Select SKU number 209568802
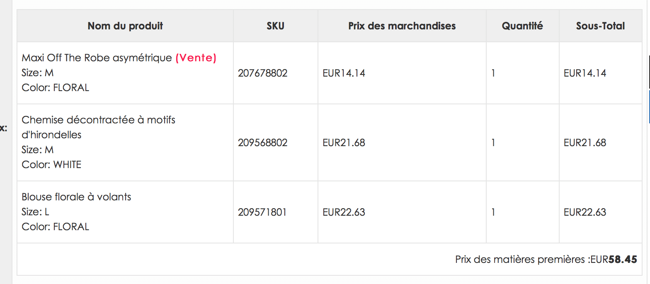 click(262, 143)
